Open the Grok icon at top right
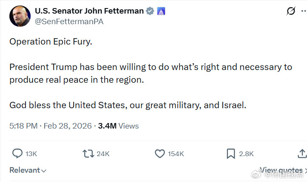Screen dimensions: 307x182 click(291, 11)
